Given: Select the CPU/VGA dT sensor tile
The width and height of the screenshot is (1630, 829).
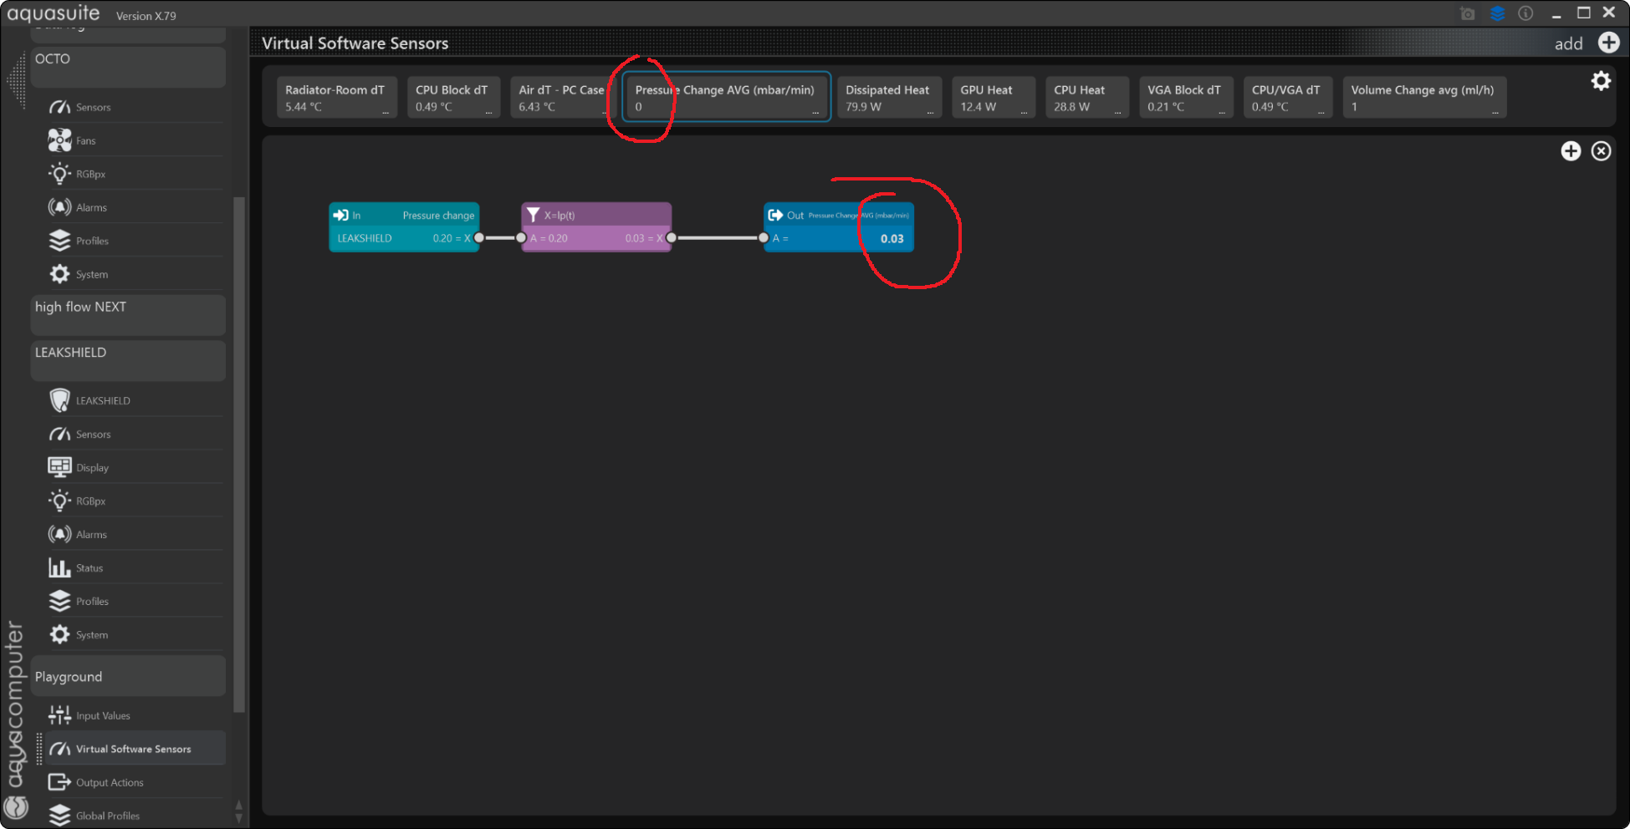Looking at the screenshot, I should click(x=1288, y=98).
